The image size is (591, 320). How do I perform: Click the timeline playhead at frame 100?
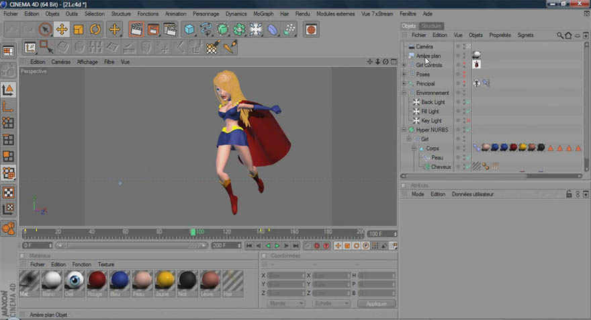click(193, 232)
